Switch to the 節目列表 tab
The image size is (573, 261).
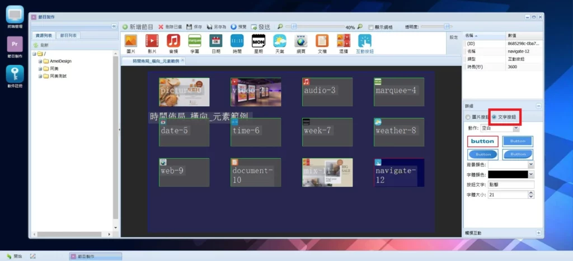pos(69,36)
